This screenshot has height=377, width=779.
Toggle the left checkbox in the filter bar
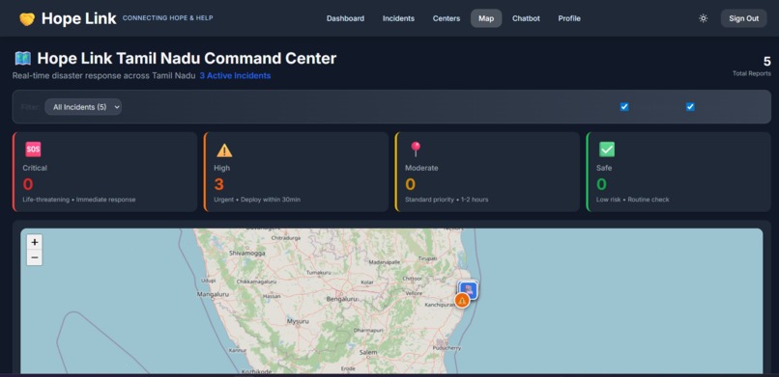point(624,106)
